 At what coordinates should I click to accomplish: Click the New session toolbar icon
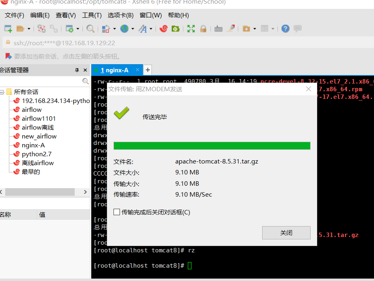(x=8, y=29)
